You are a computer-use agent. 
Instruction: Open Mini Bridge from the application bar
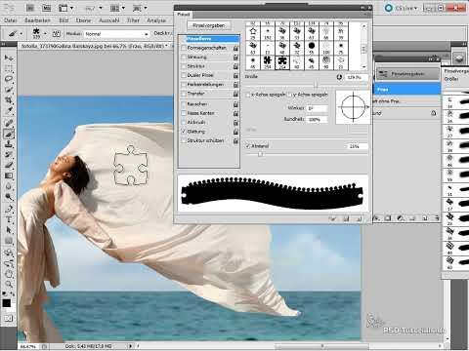[47, 8]
